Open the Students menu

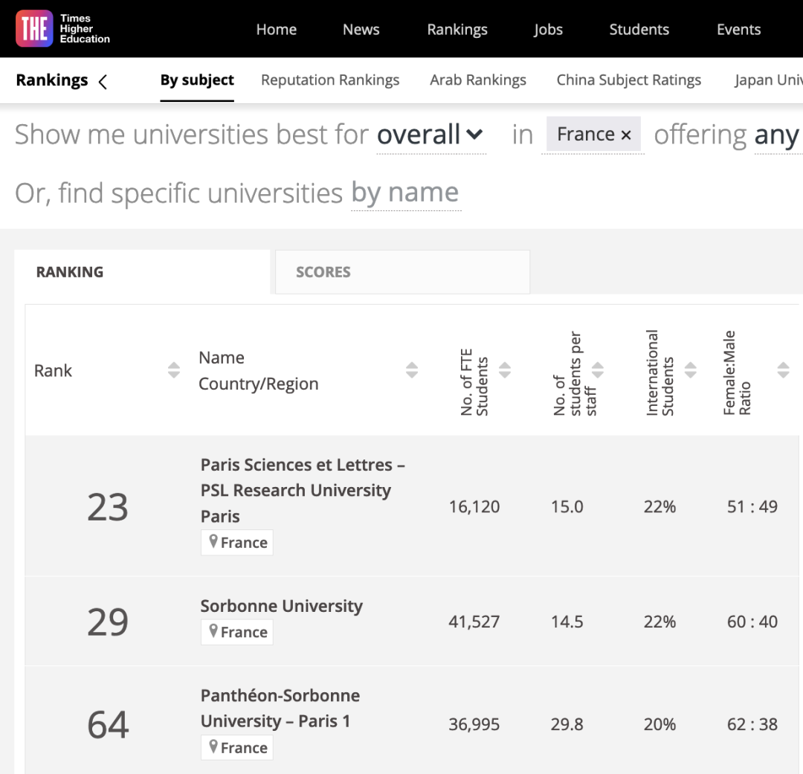pos(639,29)
